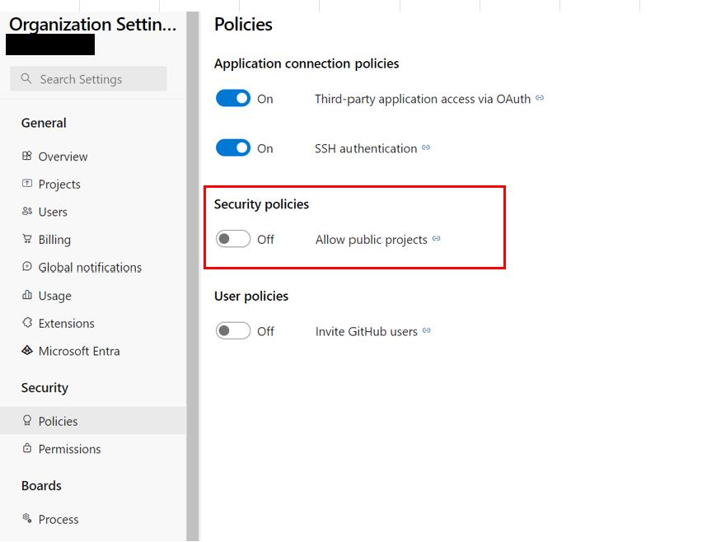Go to Process under Boards
Viewport: 702px width, 542px height.
[58, 519]
